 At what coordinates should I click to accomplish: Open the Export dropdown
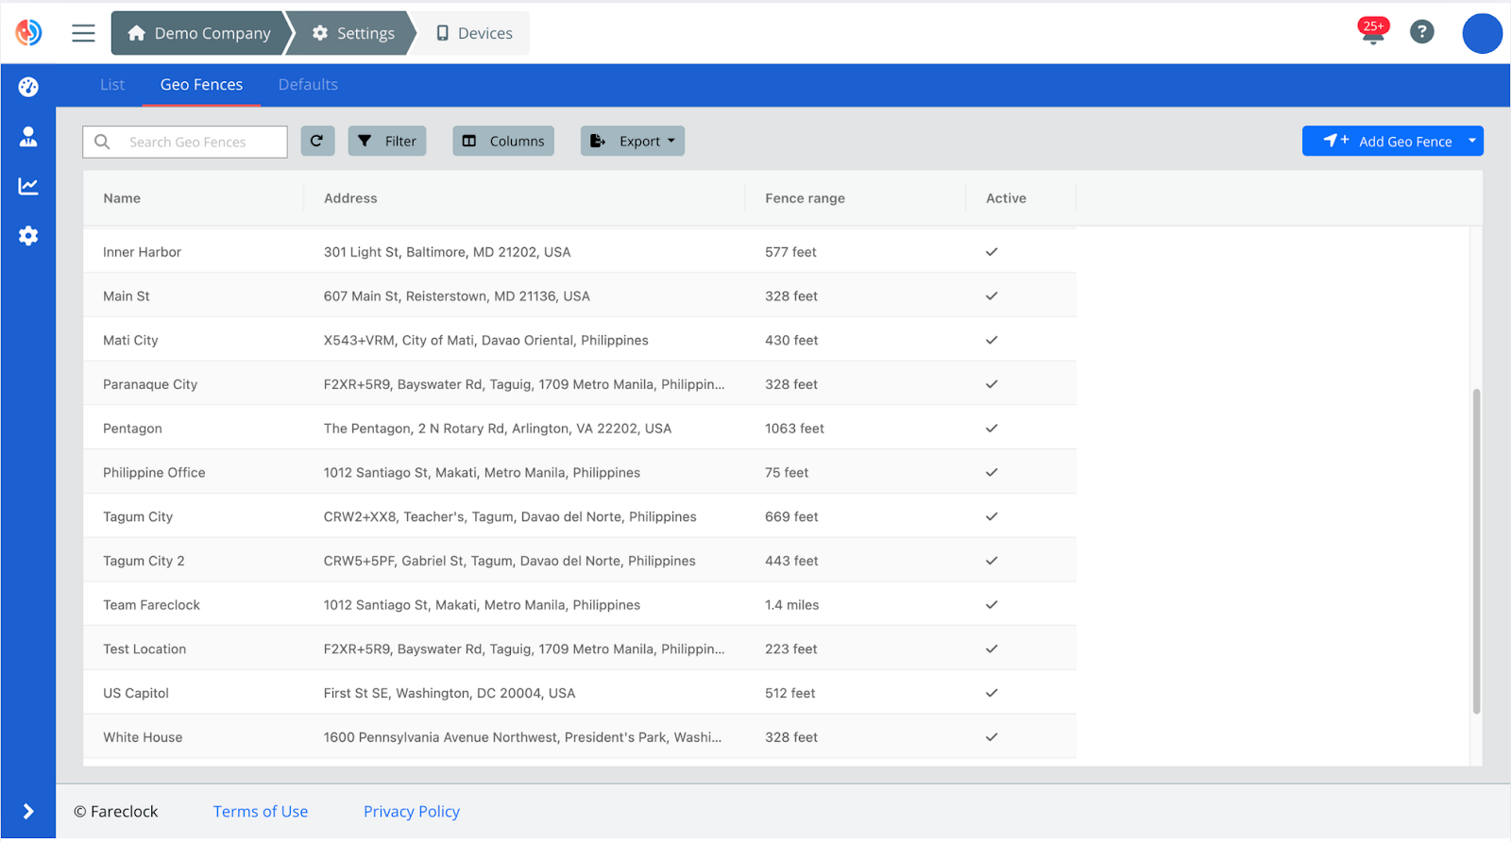point(632,141)
